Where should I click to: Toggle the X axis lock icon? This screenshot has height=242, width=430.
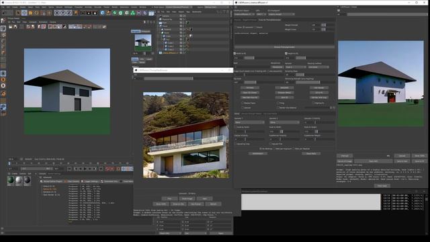coord(57,13)
